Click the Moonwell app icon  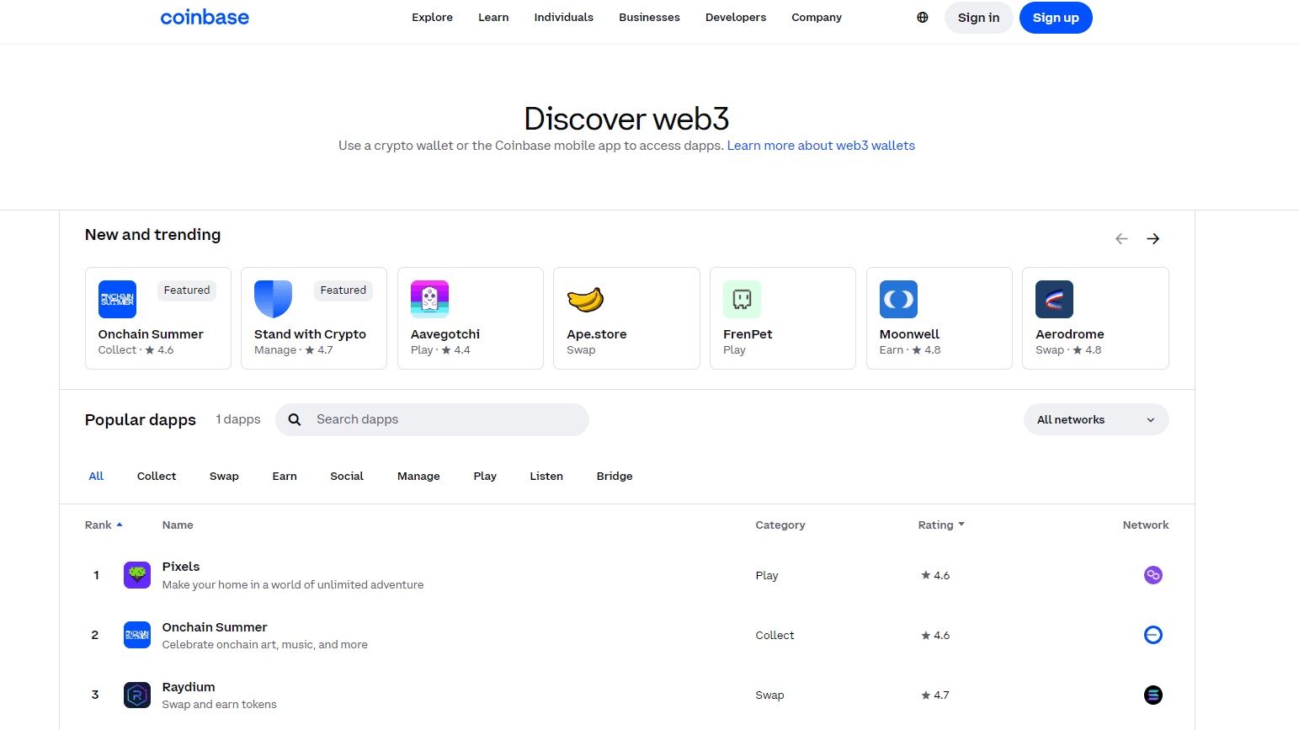click(x=898, y=300)
